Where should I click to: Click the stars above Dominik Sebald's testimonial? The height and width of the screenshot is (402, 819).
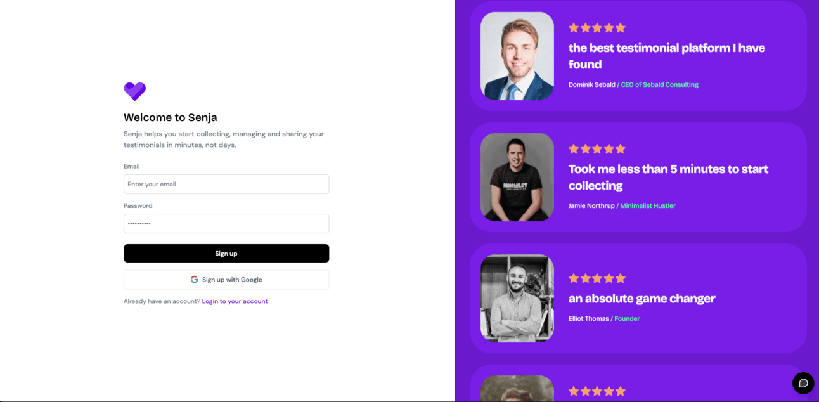click(597, 28)
